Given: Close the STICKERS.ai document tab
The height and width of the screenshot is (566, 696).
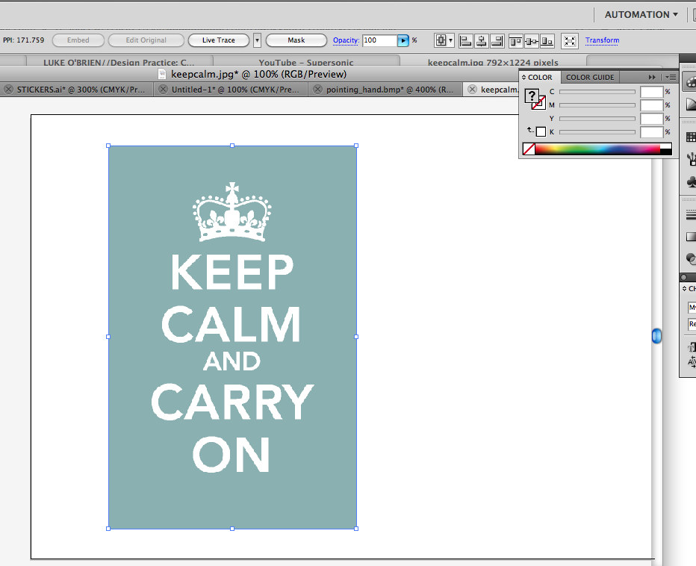Looking at the screenshot, I should pyautogui.click(x=8, y=90).
